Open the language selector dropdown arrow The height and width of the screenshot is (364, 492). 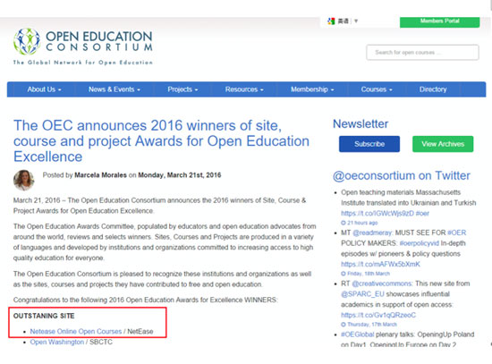click(356, 21)
